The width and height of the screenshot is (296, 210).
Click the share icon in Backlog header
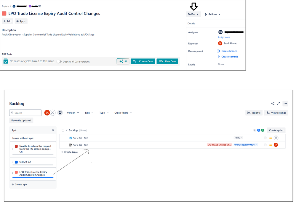pyautogui.click(x=273, y=104)
